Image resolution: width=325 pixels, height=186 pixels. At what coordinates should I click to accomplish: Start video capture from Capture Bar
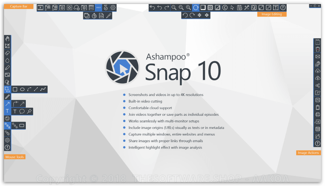tap(40, 8)
